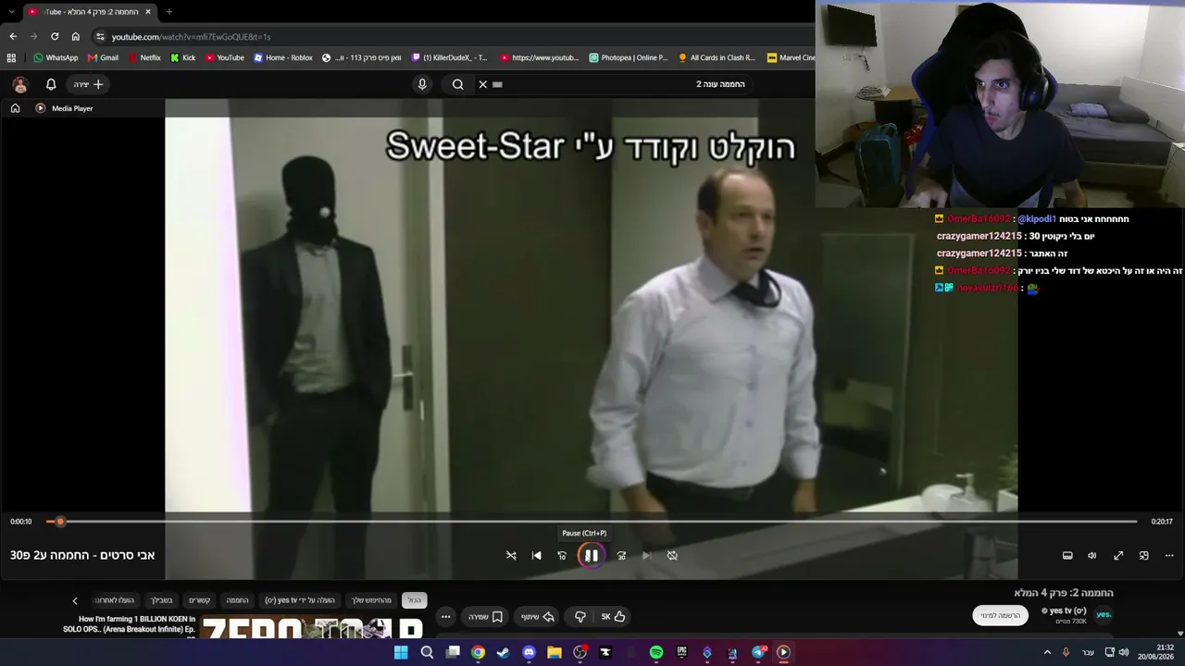Open File Explorer from the taskbar
The width and height of the screenshot is (1185, 666).
tap(555, 652)
